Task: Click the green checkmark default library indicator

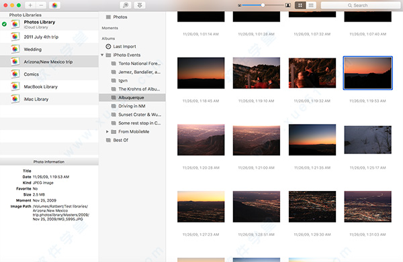Action: (x=4, y=24)
